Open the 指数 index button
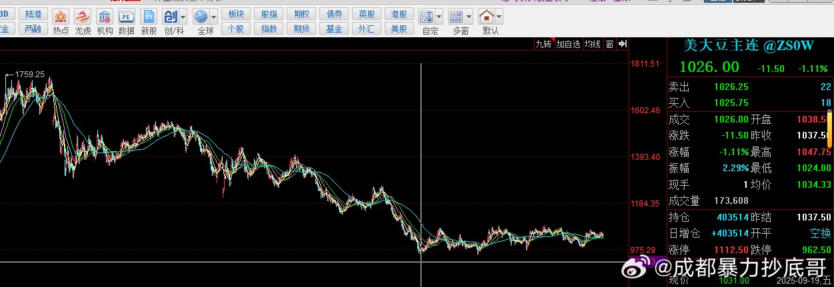 pyautogui.click(x=269, y=29)
